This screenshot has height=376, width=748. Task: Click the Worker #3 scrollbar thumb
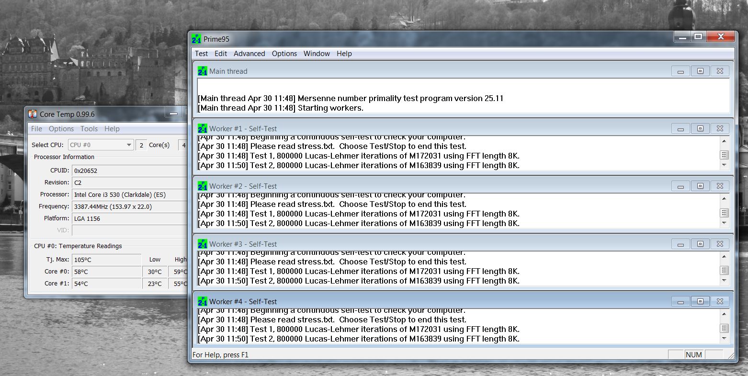point(724,271)
